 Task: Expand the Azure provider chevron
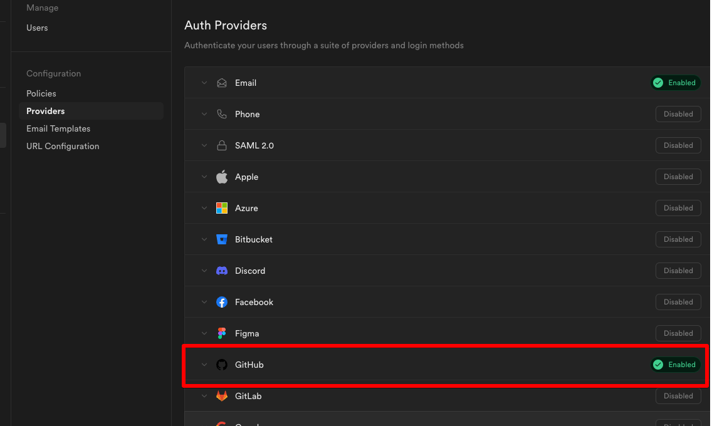click(x=204, y=208)
